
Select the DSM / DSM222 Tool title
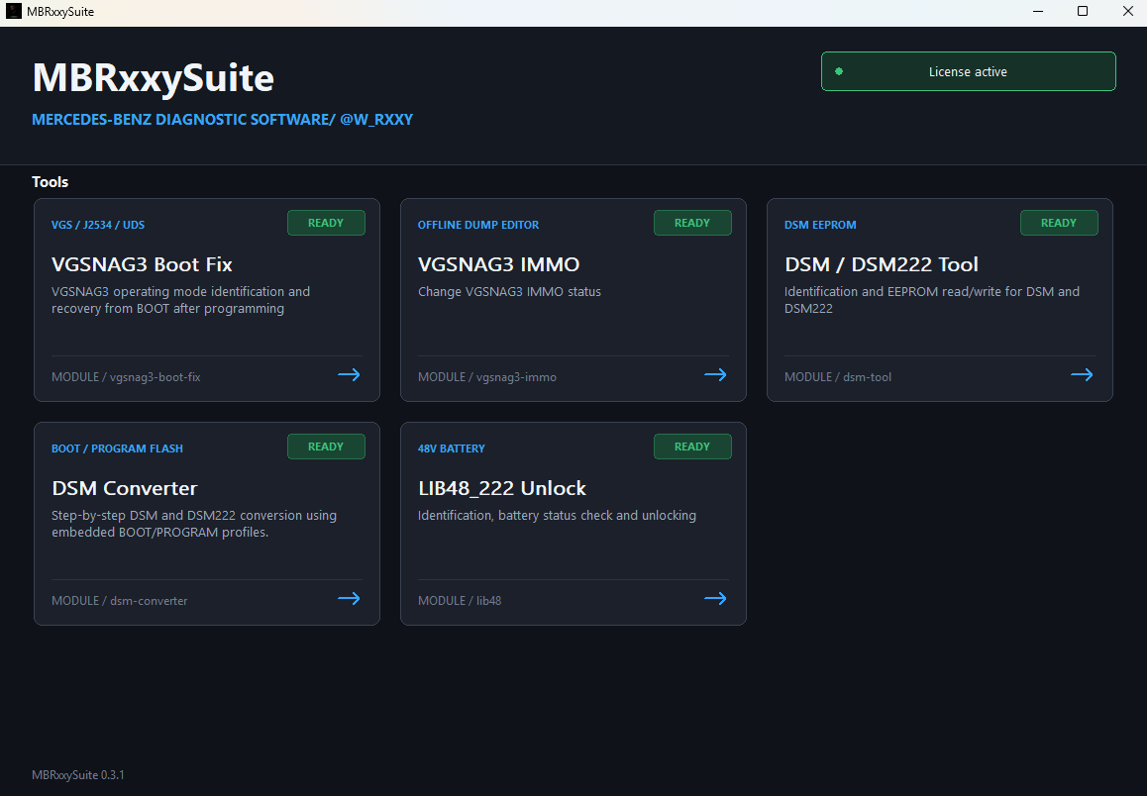click(x=882, y=264)
